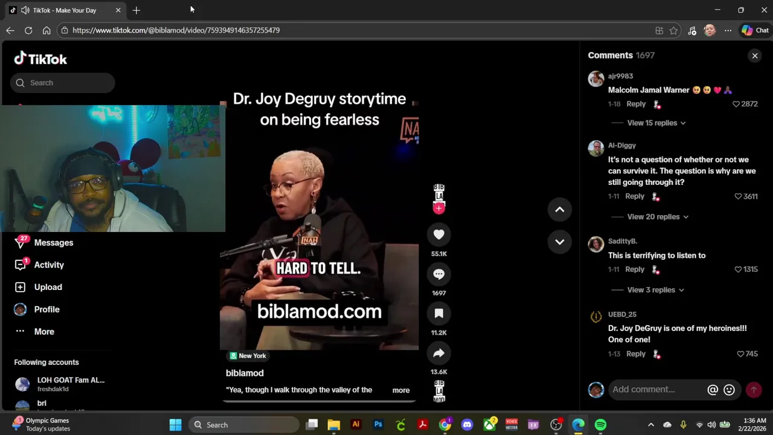Open Copilot Chat in Edge
The width and height of the screenshot is (773, 435).
tap(755, 30)
